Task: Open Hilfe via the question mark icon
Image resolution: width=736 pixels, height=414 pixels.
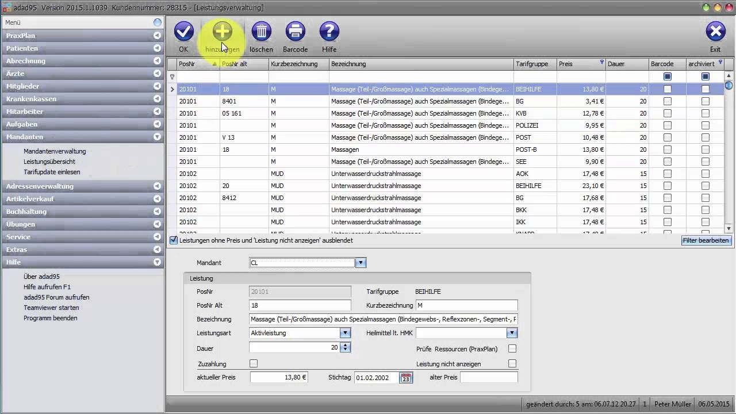Action: pos(329,32)
